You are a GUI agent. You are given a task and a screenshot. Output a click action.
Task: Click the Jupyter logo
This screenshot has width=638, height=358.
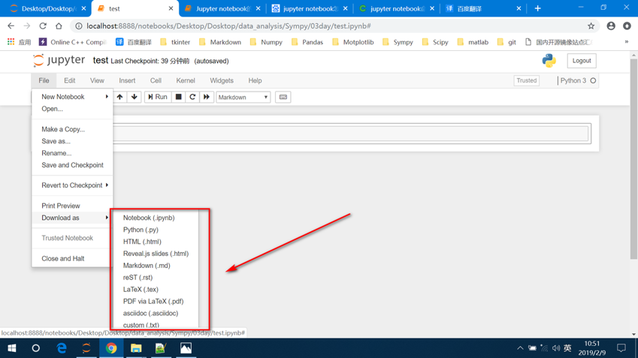[x=59, y=61]
